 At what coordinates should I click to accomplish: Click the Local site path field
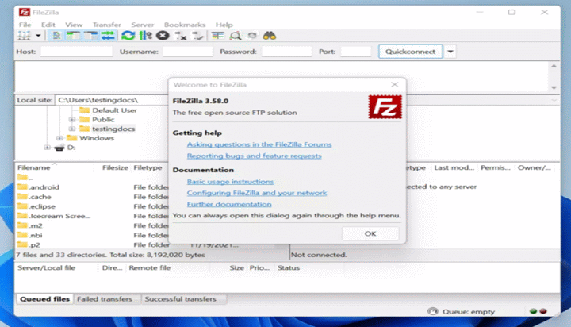tap(111, 100)
